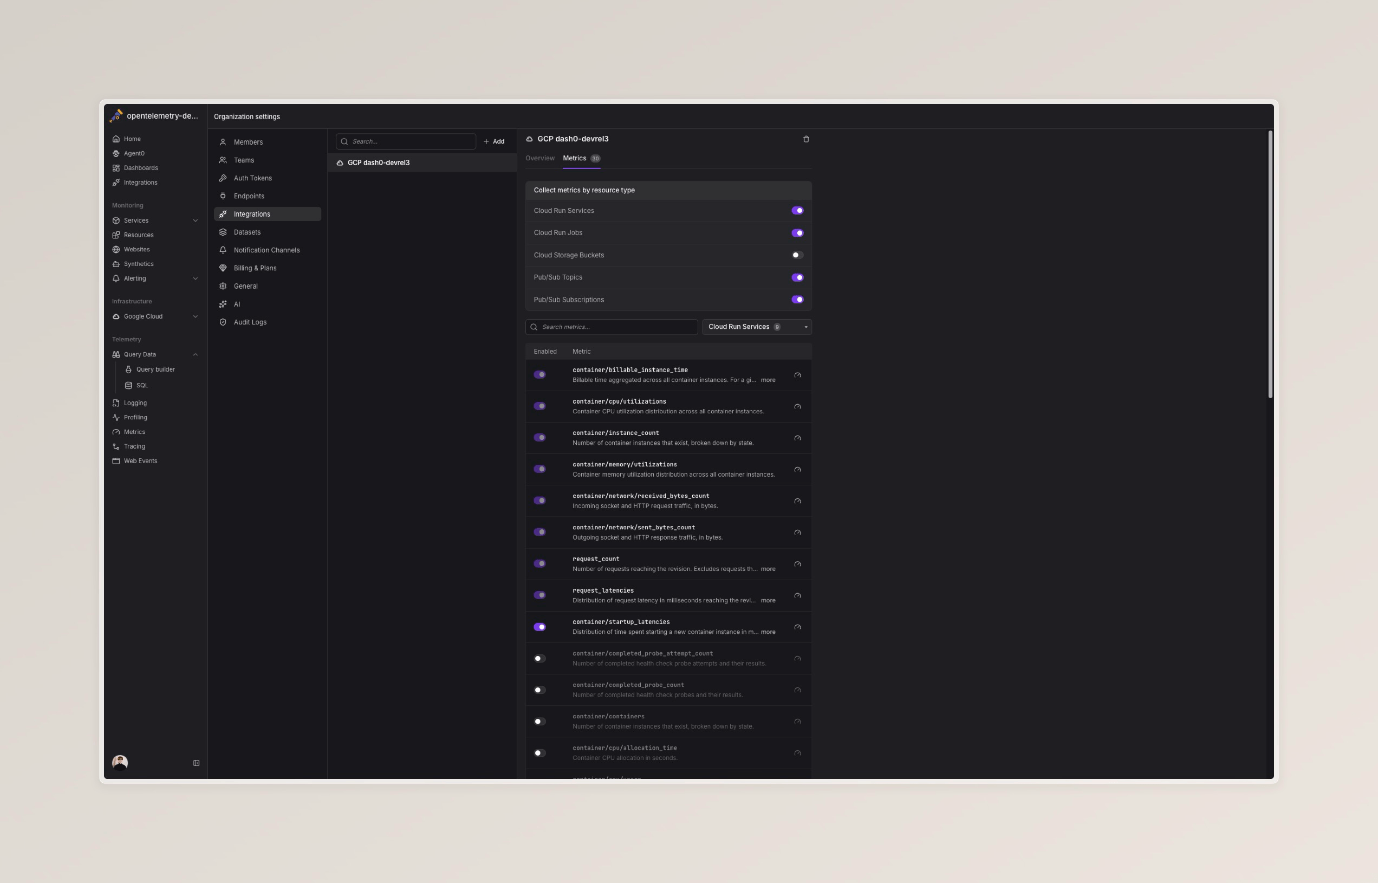This screenshot has width=1378, height=883.
Task: Open metric chart icon for container/containers
Action: click(x=797, y=722)
